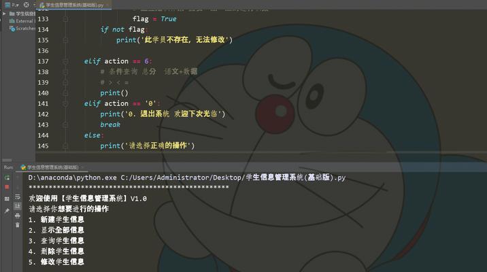Screen dimensions: 487x272
Task: Rerun the script from Run panel
Action: pos(7,177)
